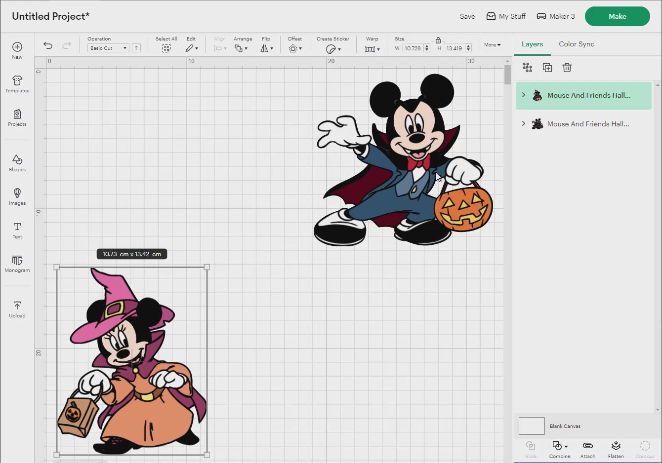Toggle the size aspect ratio lock

(x=438, y=40)
